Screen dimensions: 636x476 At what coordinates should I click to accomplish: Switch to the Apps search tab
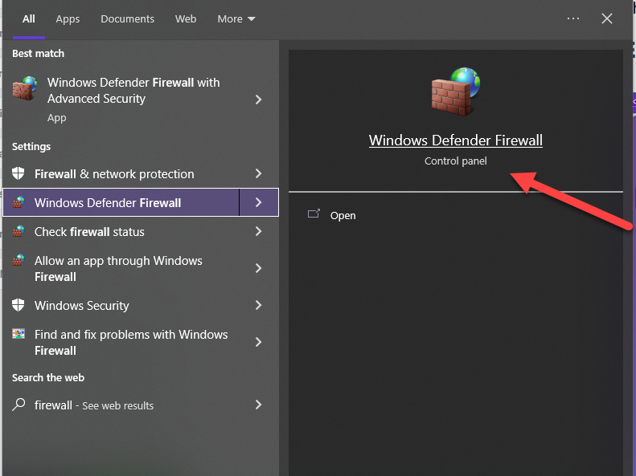pyautogui.click(x=68, y=19)
